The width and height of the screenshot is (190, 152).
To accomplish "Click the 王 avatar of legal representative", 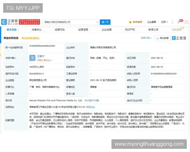I will (x=32, y=58).
